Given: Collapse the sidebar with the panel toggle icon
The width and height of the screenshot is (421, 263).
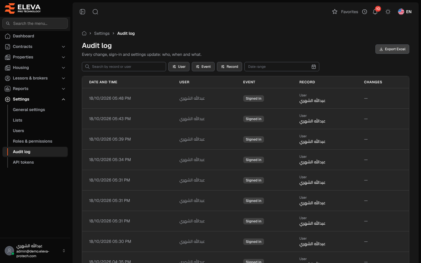Looking at the screenshot, I should point(82,12).
